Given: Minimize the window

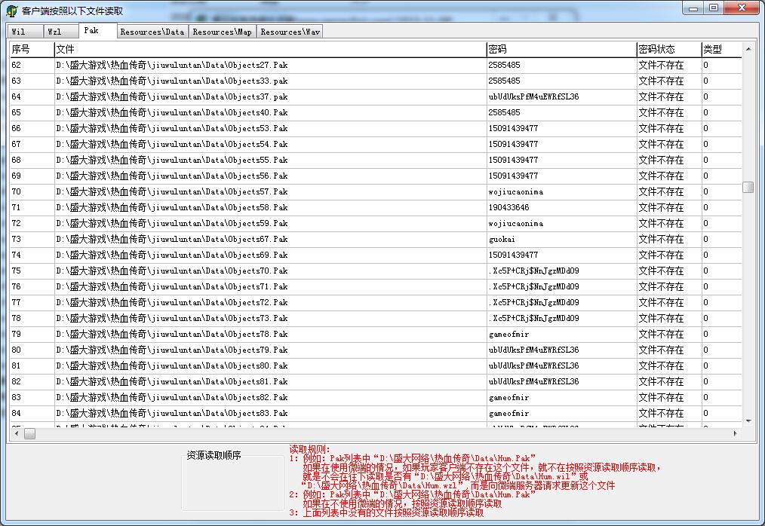Looking at the screenshot, I should coord(693,8).
